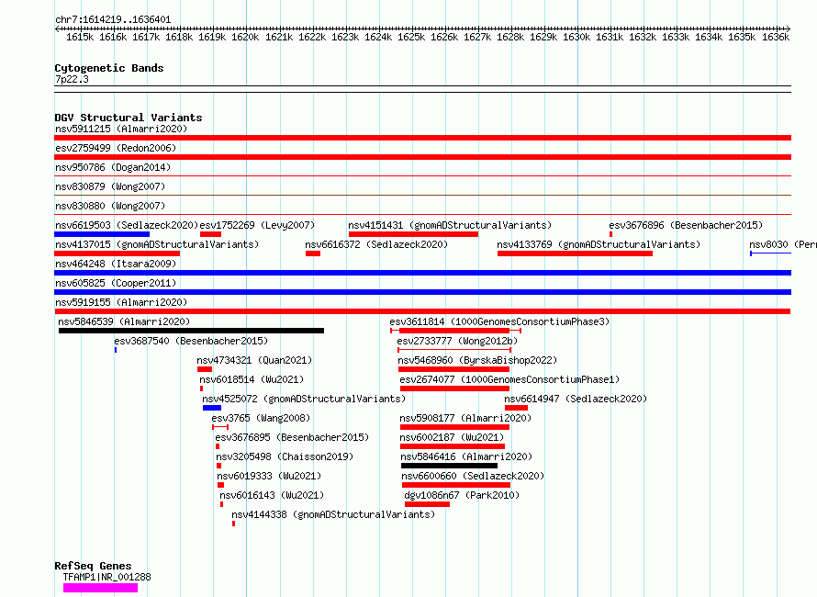This screenshot has height=597, width=817.
Task: Click the nsv6018514 (Wu2021) label
Action: (x=252, y=379)
